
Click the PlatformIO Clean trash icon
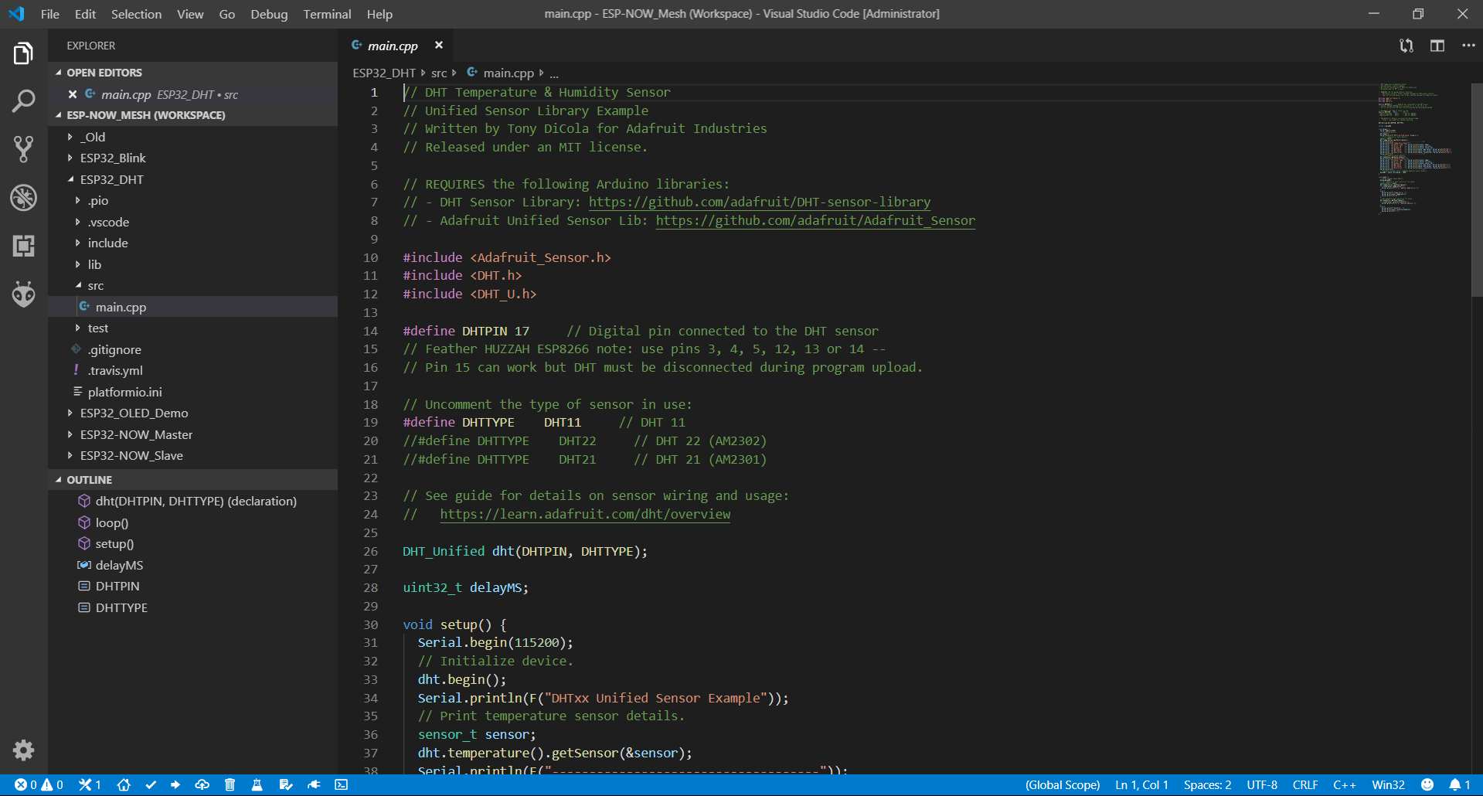[x=230, y=784]
